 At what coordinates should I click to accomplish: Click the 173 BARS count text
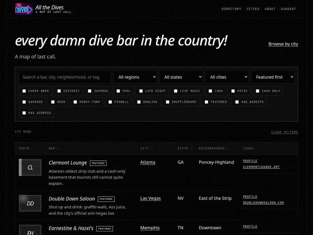point(23,132)
